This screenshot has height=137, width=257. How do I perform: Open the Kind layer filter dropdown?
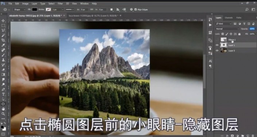tap(223, 24)
